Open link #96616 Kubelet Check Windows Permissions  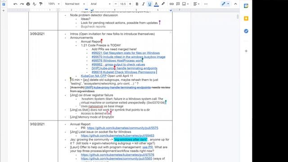pos(123,72)
